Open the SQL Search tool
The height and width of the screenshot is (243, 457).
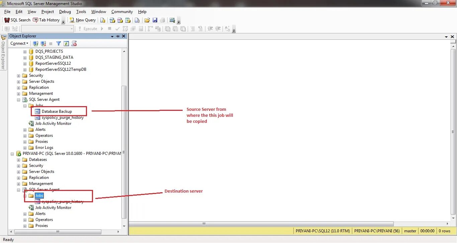coord(17,20)
